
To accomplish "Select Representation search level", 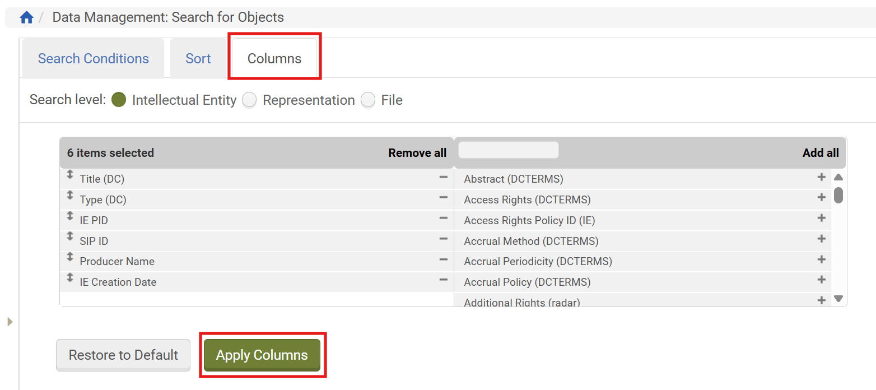I will click(x=249, y=100).
